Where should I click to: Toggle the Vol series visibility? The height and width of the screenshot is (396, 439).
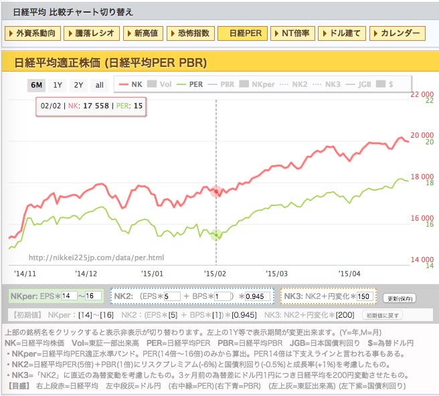click(159, 84)
